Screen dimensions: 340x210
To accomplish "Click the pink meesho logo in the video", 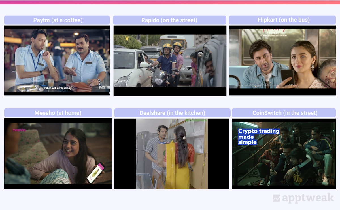I will coord(19,130).
